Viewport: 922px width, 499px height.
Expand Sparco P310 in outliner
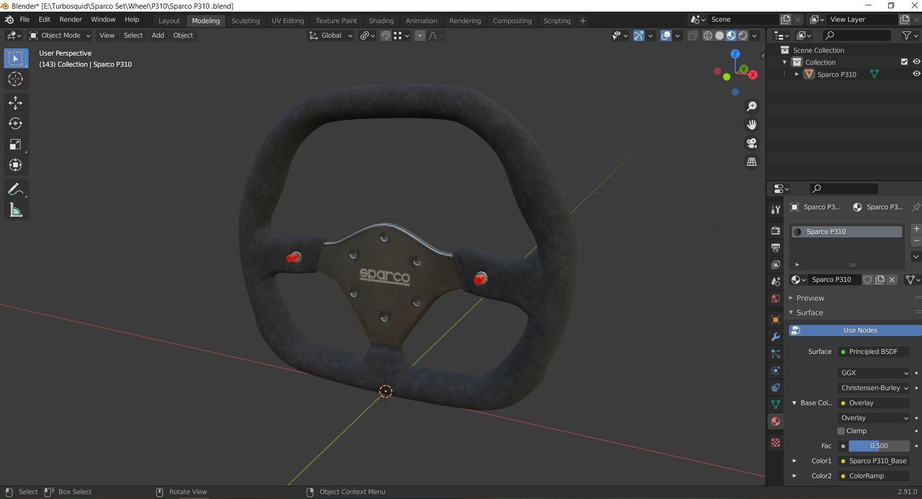797,74
